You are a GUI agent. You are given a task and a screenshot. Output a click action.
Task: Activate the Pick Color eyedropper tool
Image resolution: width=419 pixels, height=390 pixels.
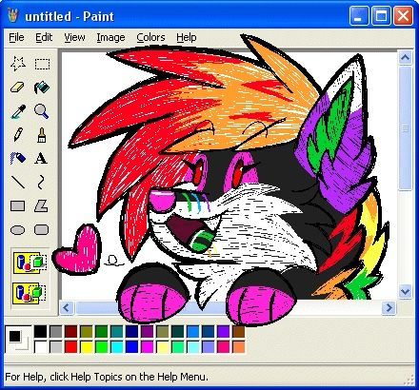click(x=18, y=111)
